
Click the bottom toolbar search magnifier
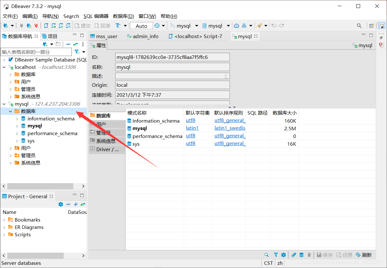tap(267, 255)
